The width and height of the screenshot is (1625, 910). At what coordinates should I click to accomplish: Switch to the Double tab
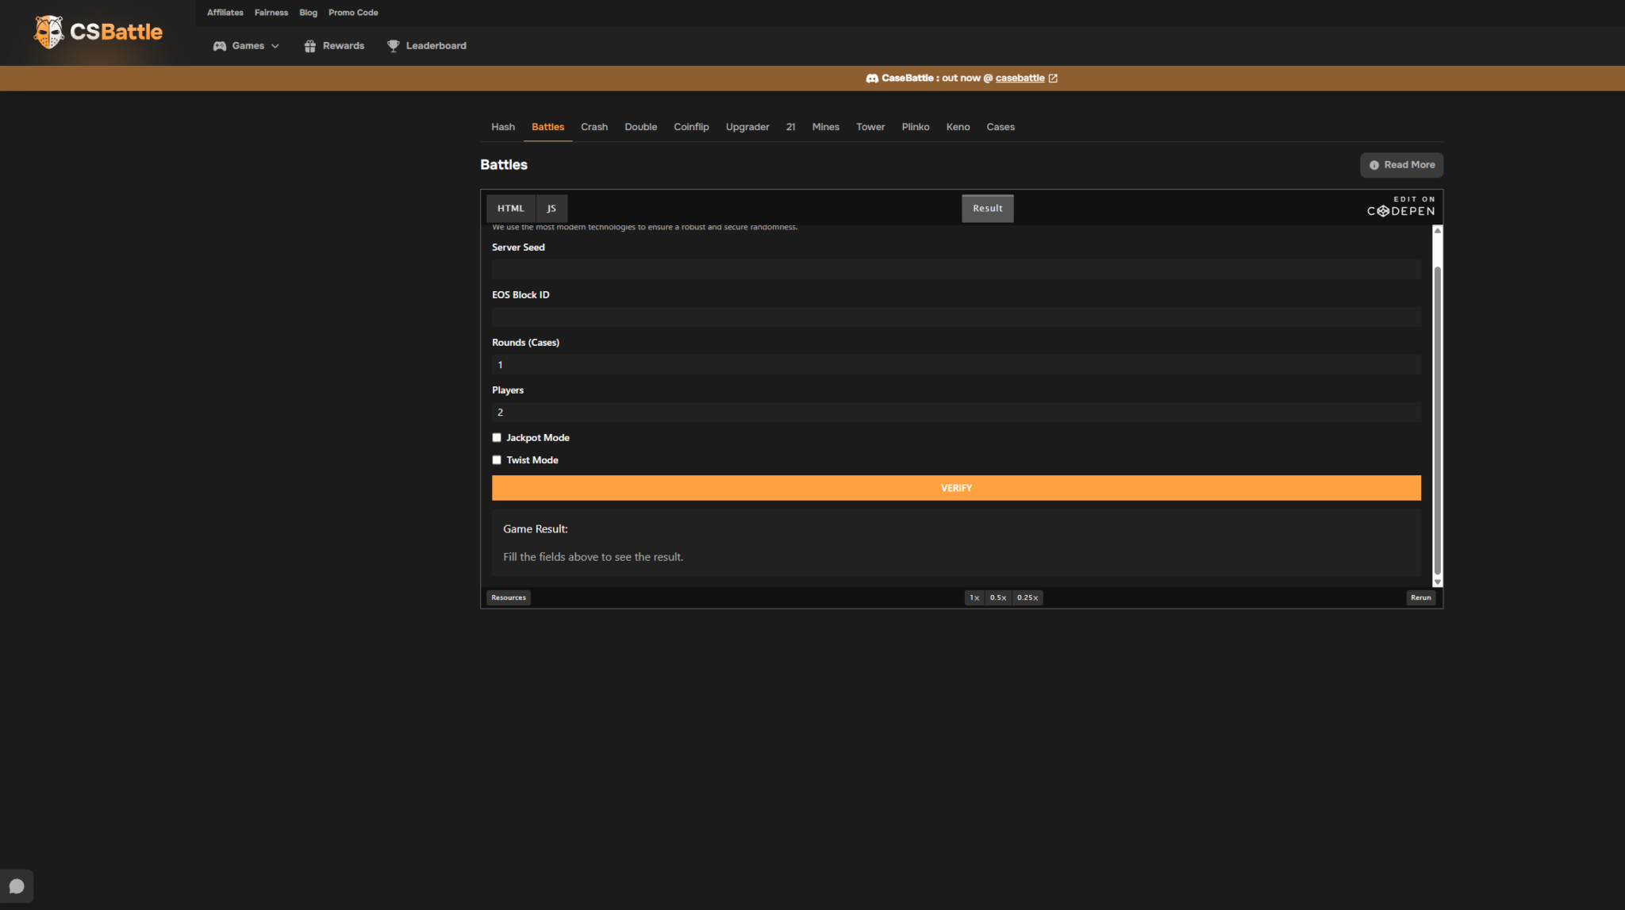coord(640,127)
